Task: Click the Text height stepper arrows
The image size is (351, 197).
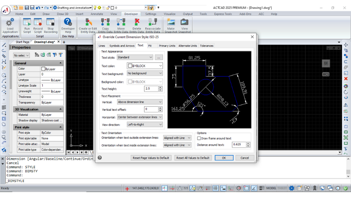Action: (x=160, y=89)
